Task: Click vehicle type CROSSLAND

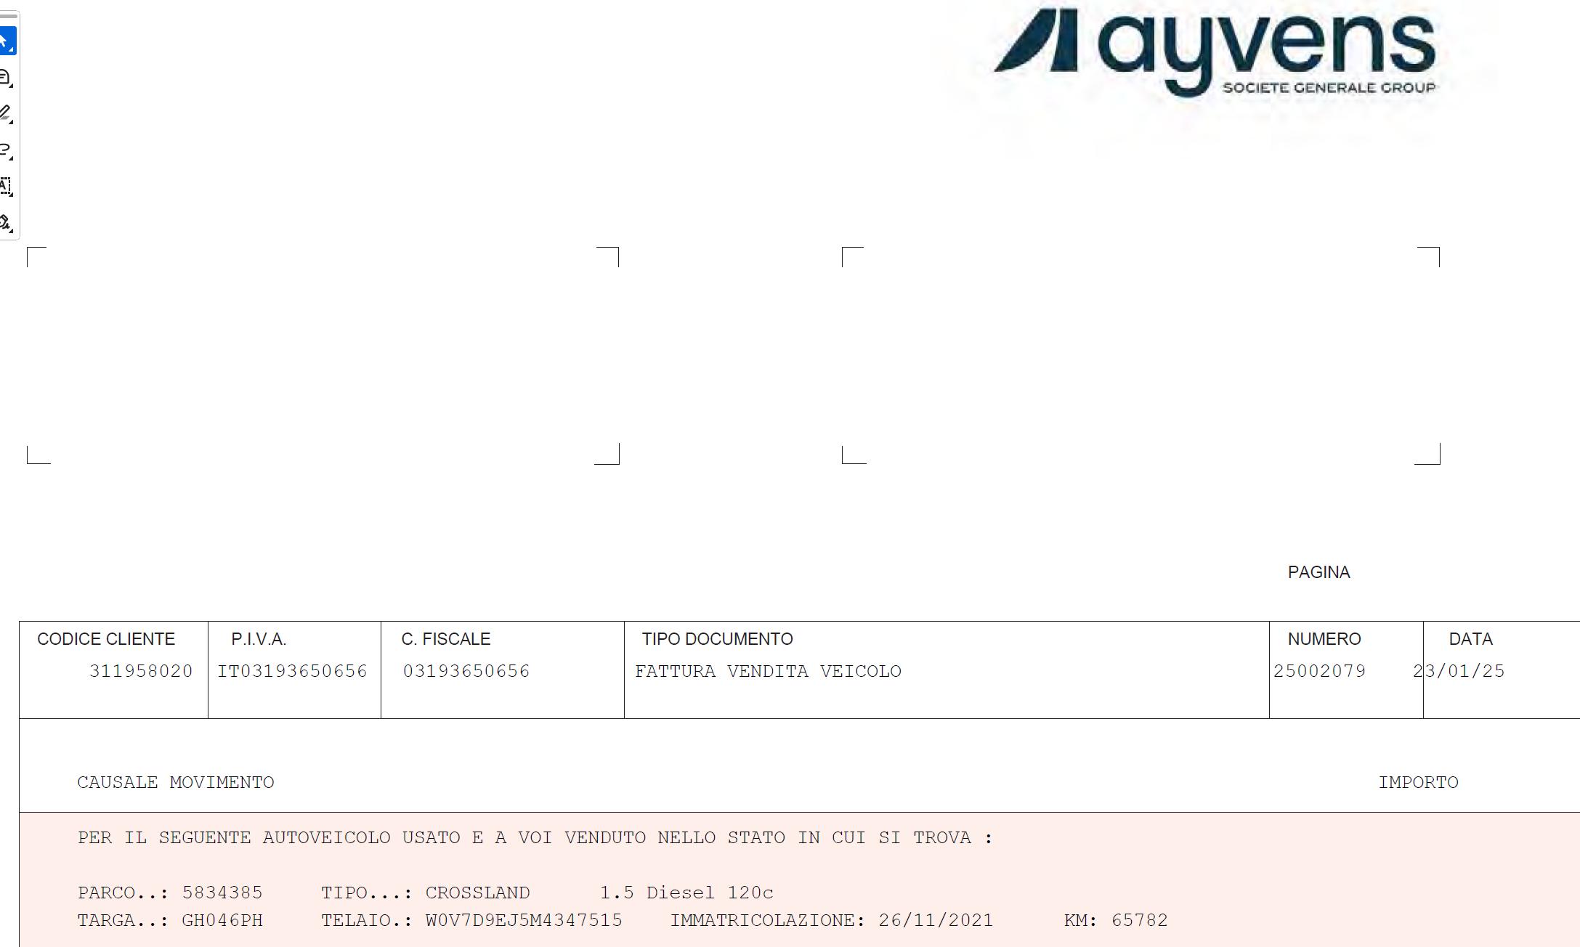Action: [x=478, y=893]
